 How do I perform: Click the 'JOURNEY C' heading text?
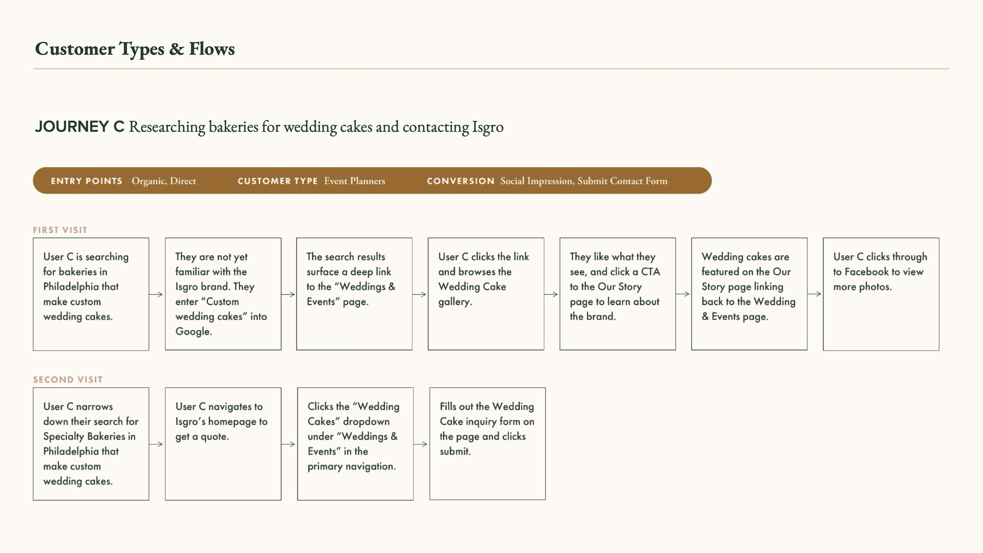click(x=79, y=127)
